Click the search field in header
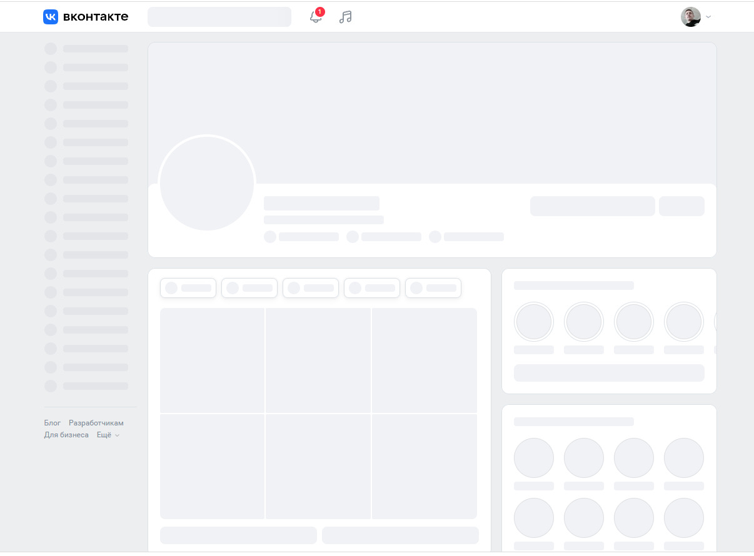The image size is (754, 556). 219,17
